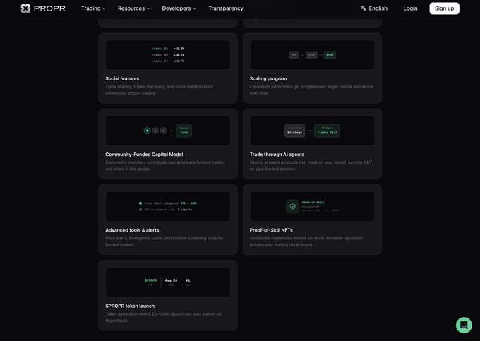Click the $PROPR token launch graphic
Screen dimensions: 480x341
click(168, 282)
